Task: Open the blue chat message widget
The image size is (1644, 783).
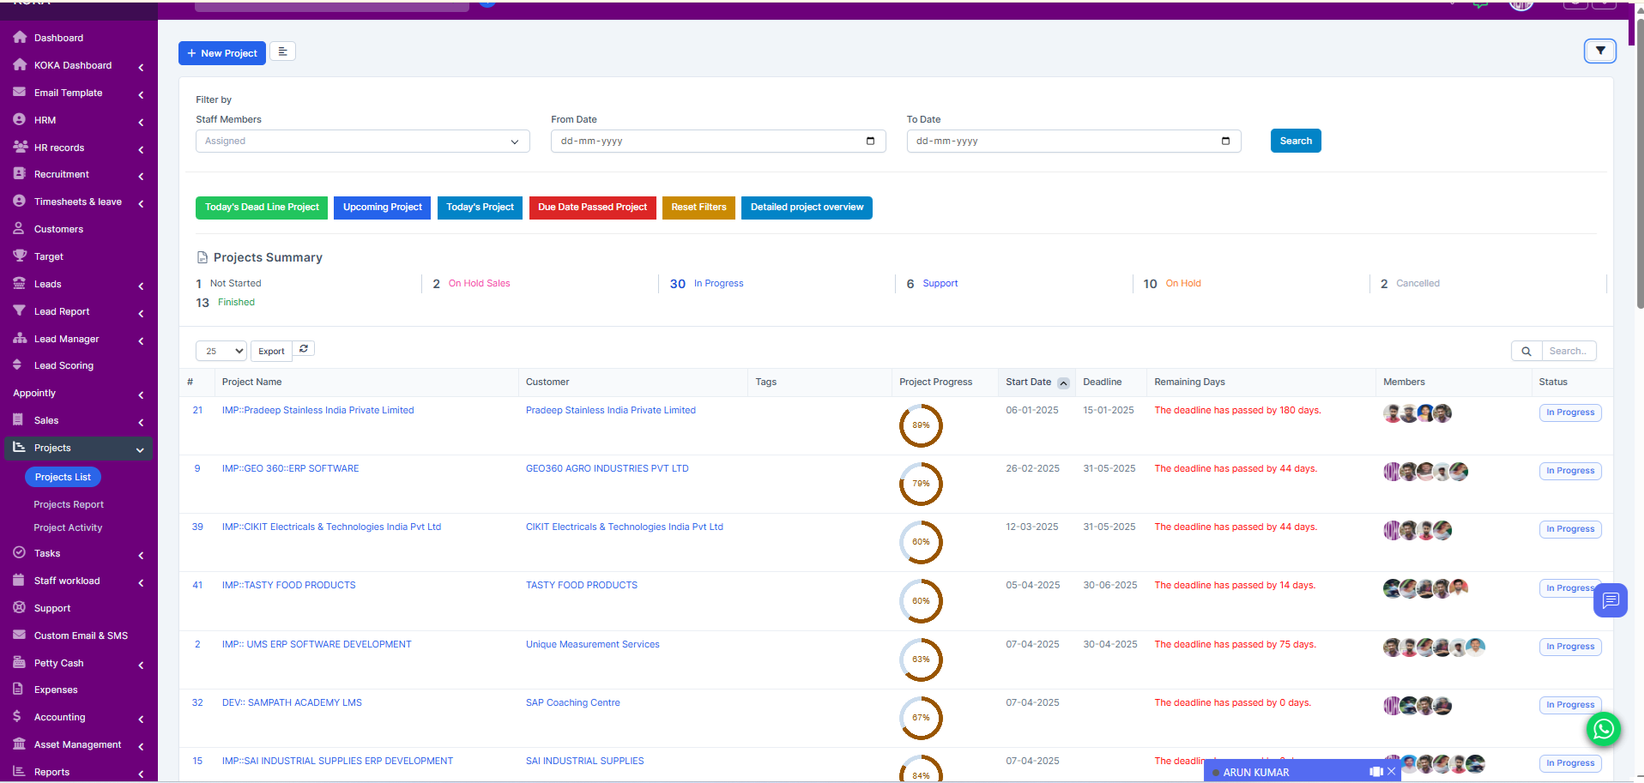Action: coord(1610,600)
